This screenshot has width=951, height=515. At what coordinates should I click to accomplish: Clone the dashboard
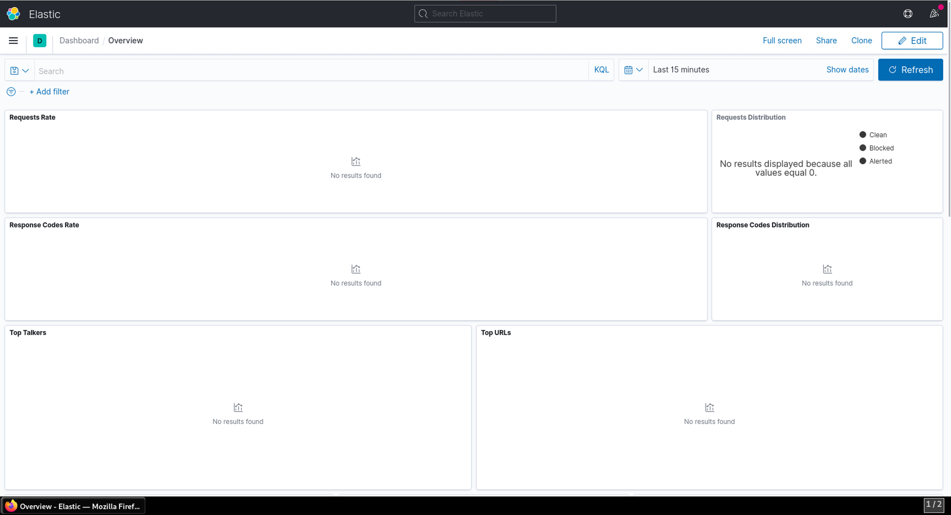(861, 41)
